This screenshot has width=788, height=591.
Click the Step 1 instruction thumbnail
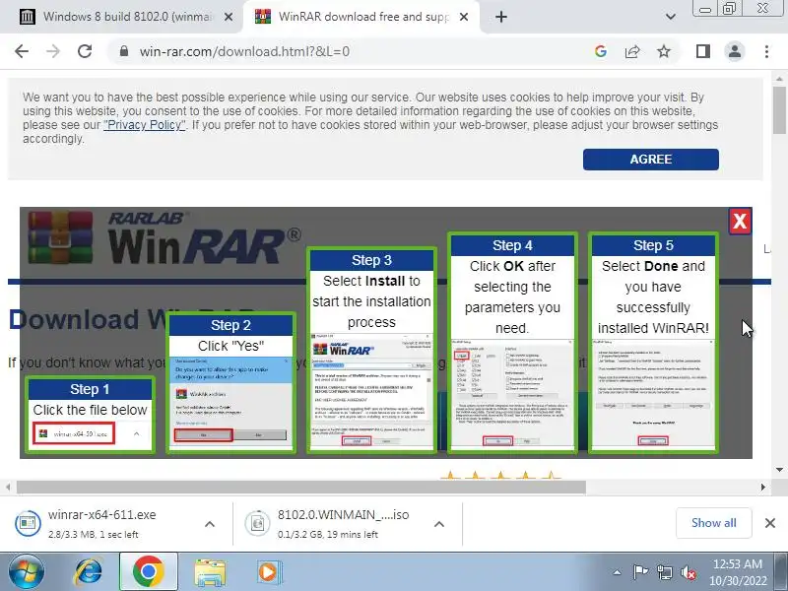click(x=90, y=415)
